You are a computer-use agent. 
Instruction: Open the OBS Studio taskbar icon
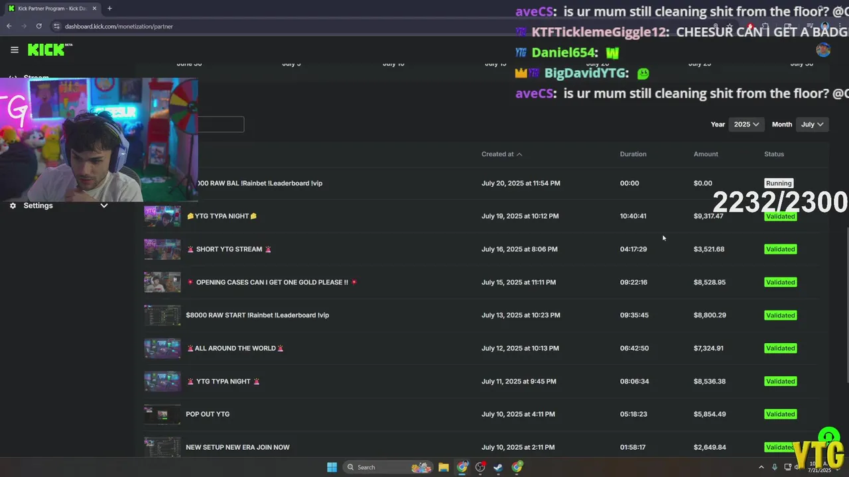pyautogui.click(x=480, y=467)
